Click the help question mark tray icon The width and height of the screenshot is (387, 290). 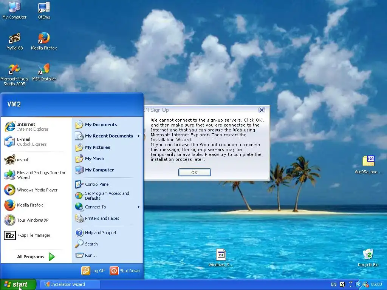point(342,284)
